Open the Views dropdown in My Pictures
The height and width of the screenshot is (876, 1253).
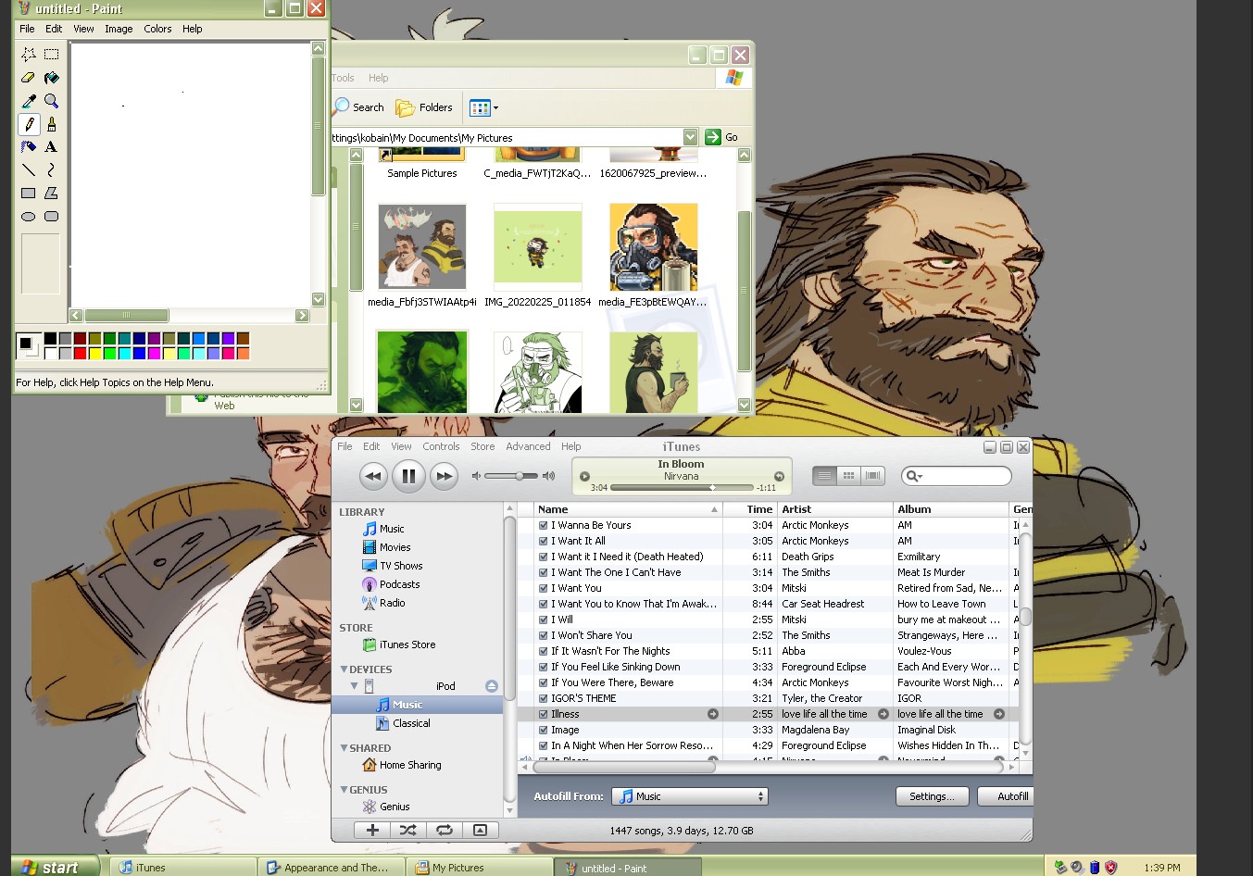point(484,107)
